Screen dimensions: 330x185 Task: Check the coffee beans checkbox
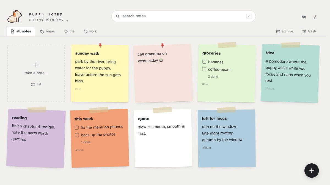tap(204, 69)
